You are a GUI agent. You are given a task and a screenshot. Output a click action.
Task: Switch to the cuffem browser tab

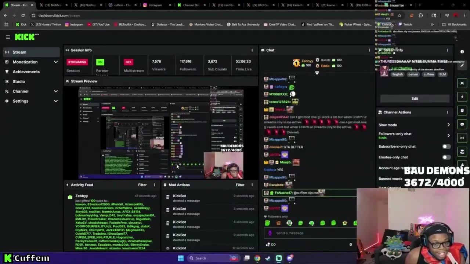point(122,5)
